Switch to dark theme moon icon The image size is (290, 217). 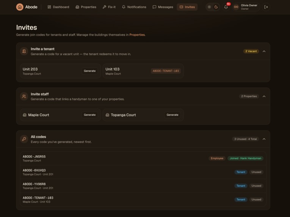[216, 7]
